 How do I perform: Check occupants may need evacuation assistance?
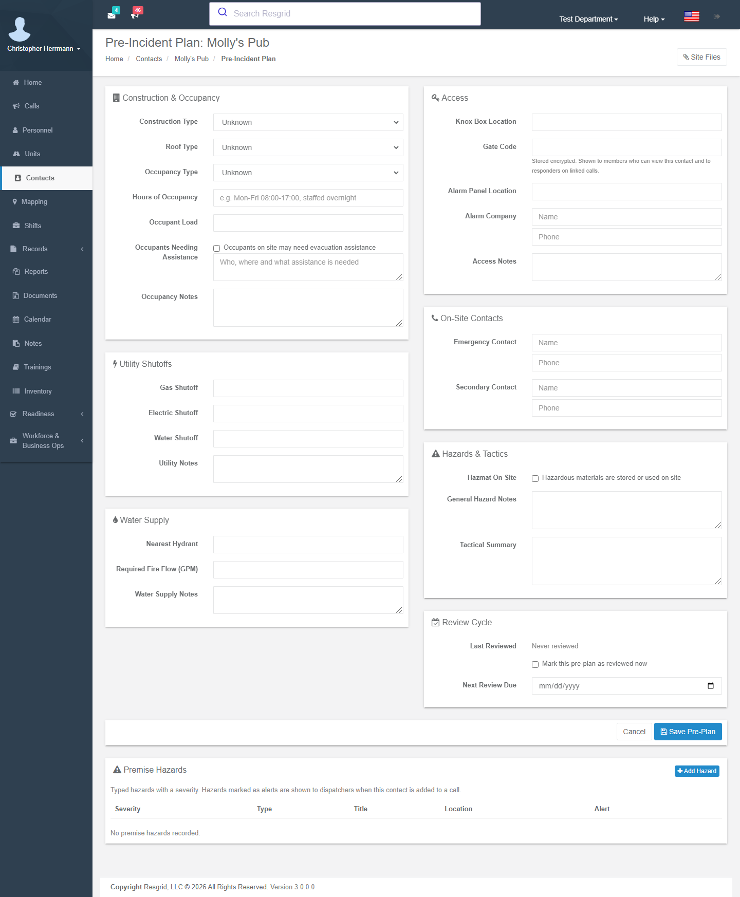point(217,248)
